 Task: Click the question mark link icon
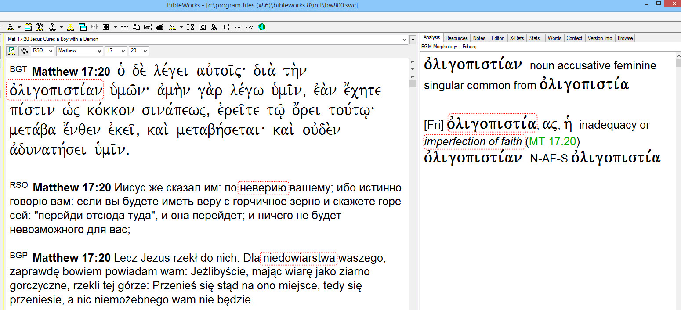pyautogui.click(x=52, y=27)
